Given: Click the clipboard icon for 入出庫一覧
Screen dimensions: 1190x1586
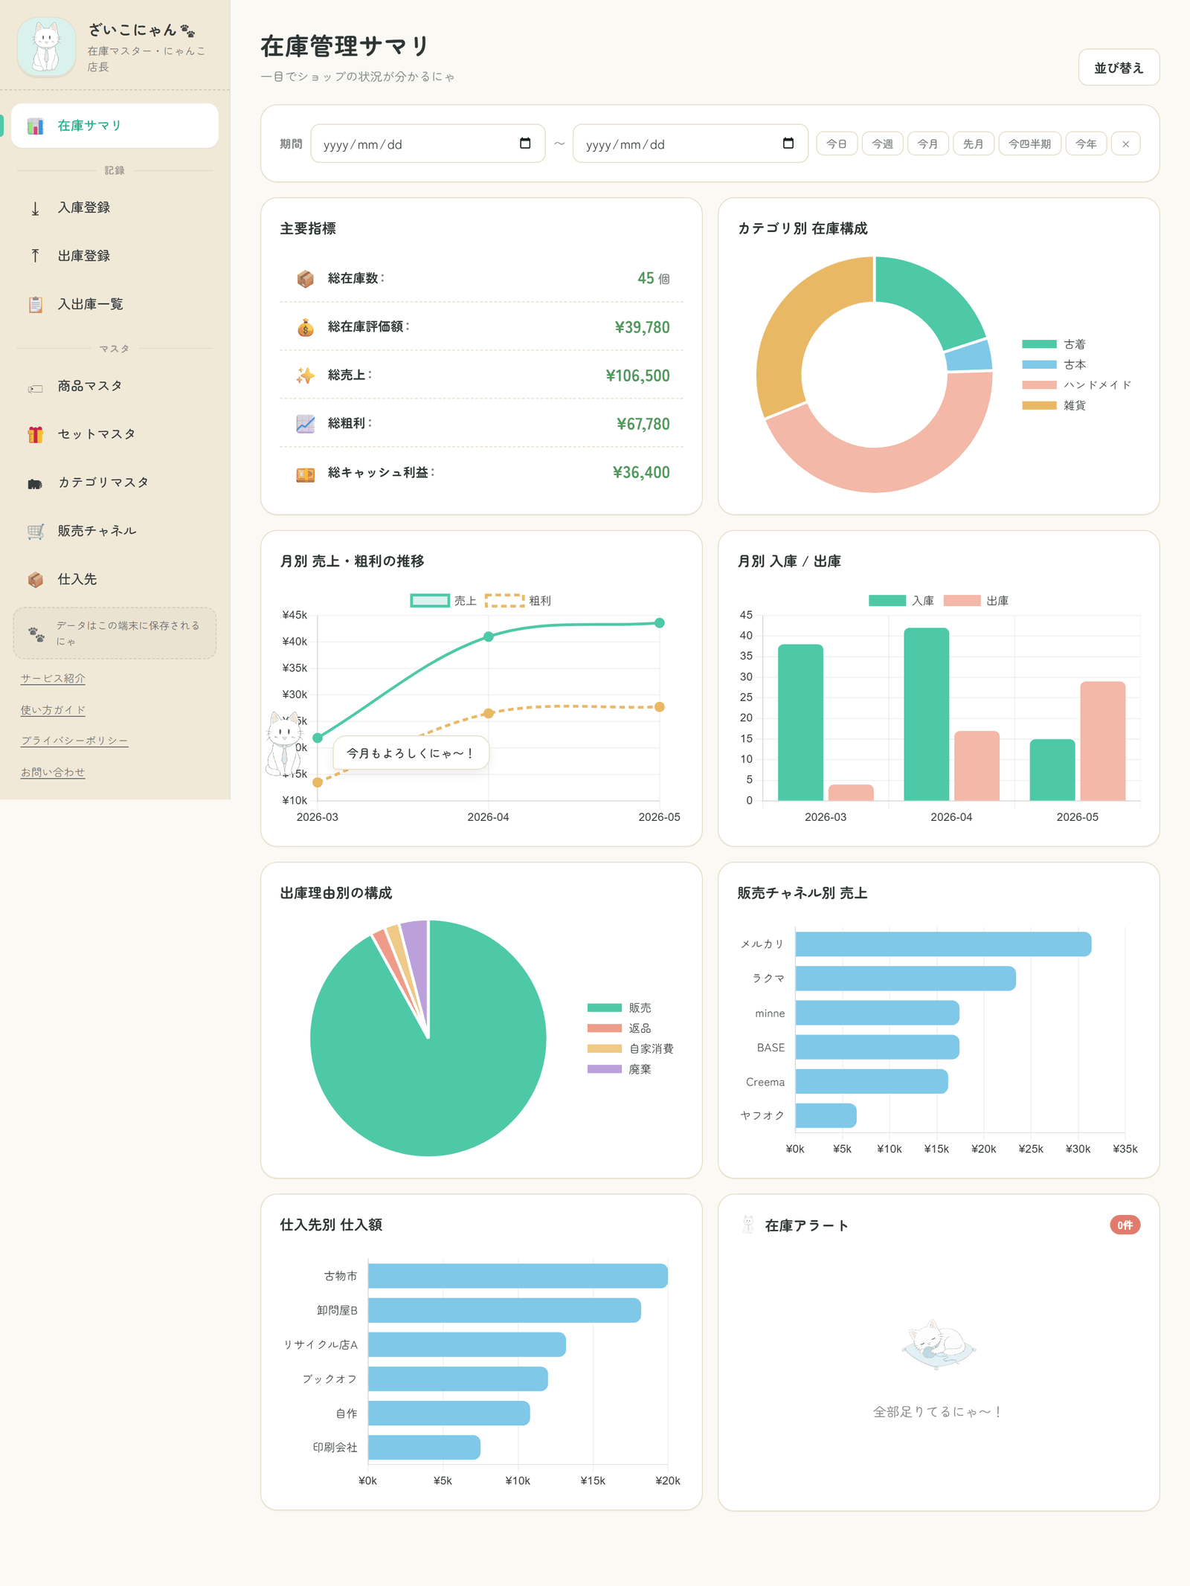Looking at the screenshot, I should 35,304.
